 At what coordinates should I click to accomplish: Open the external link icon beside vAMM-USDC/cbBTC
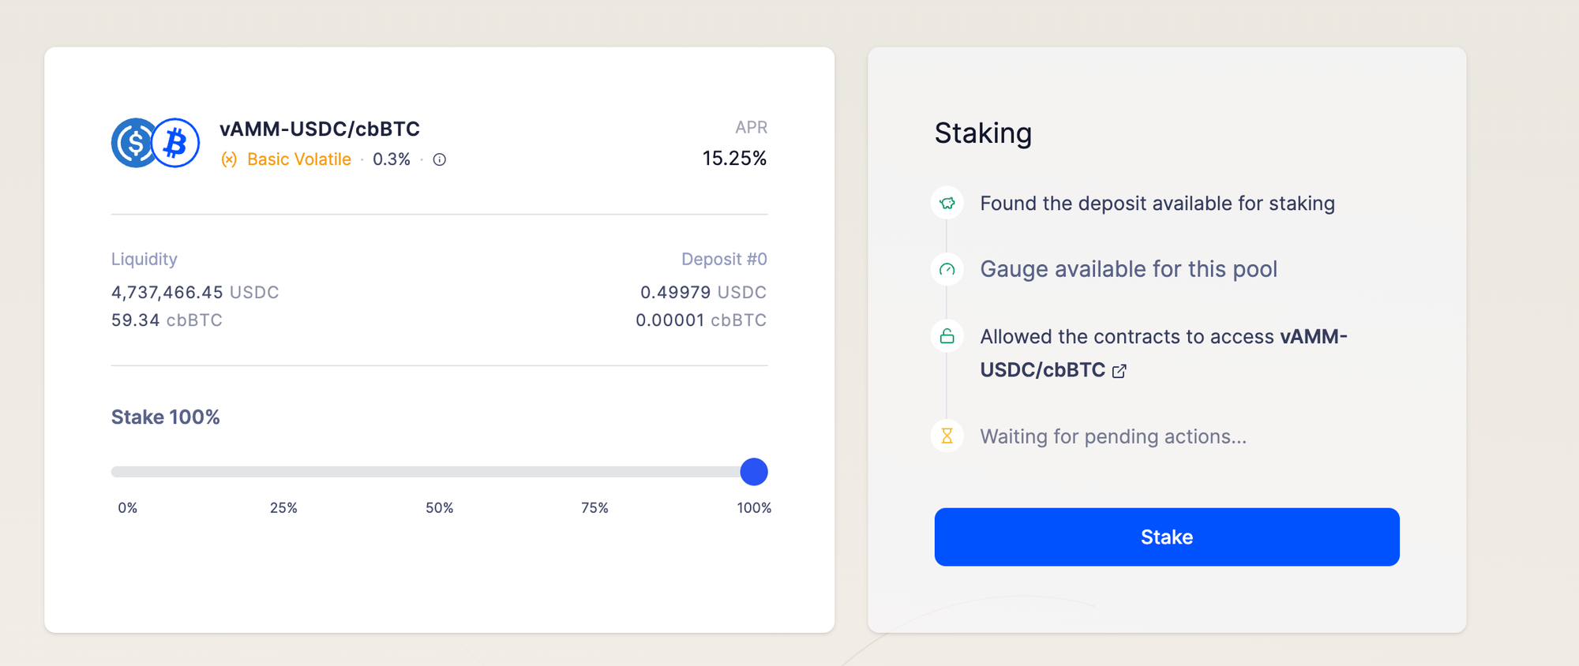pos(1119,371)
